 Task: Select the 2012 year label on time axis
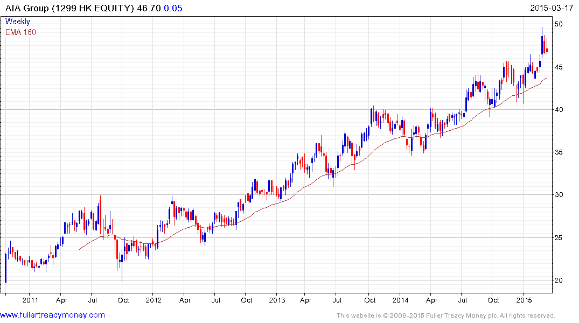tap(154, 299)
